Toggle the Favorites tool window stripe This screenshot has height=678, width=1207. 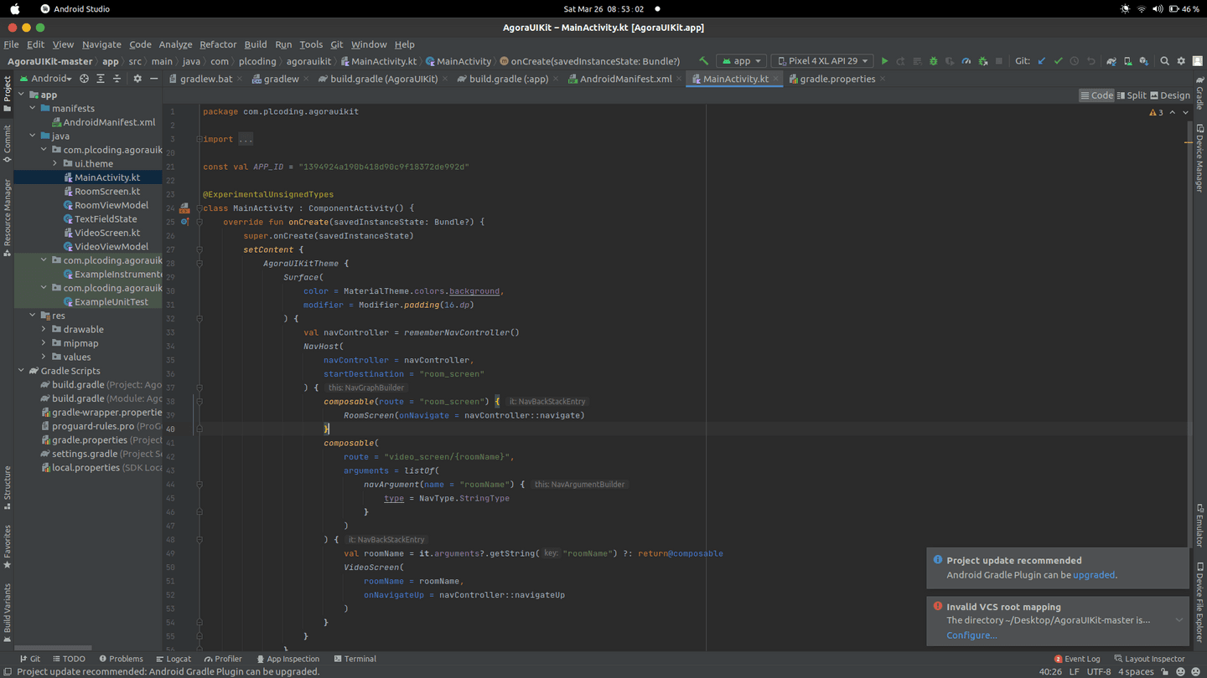(x=7, y=547)
